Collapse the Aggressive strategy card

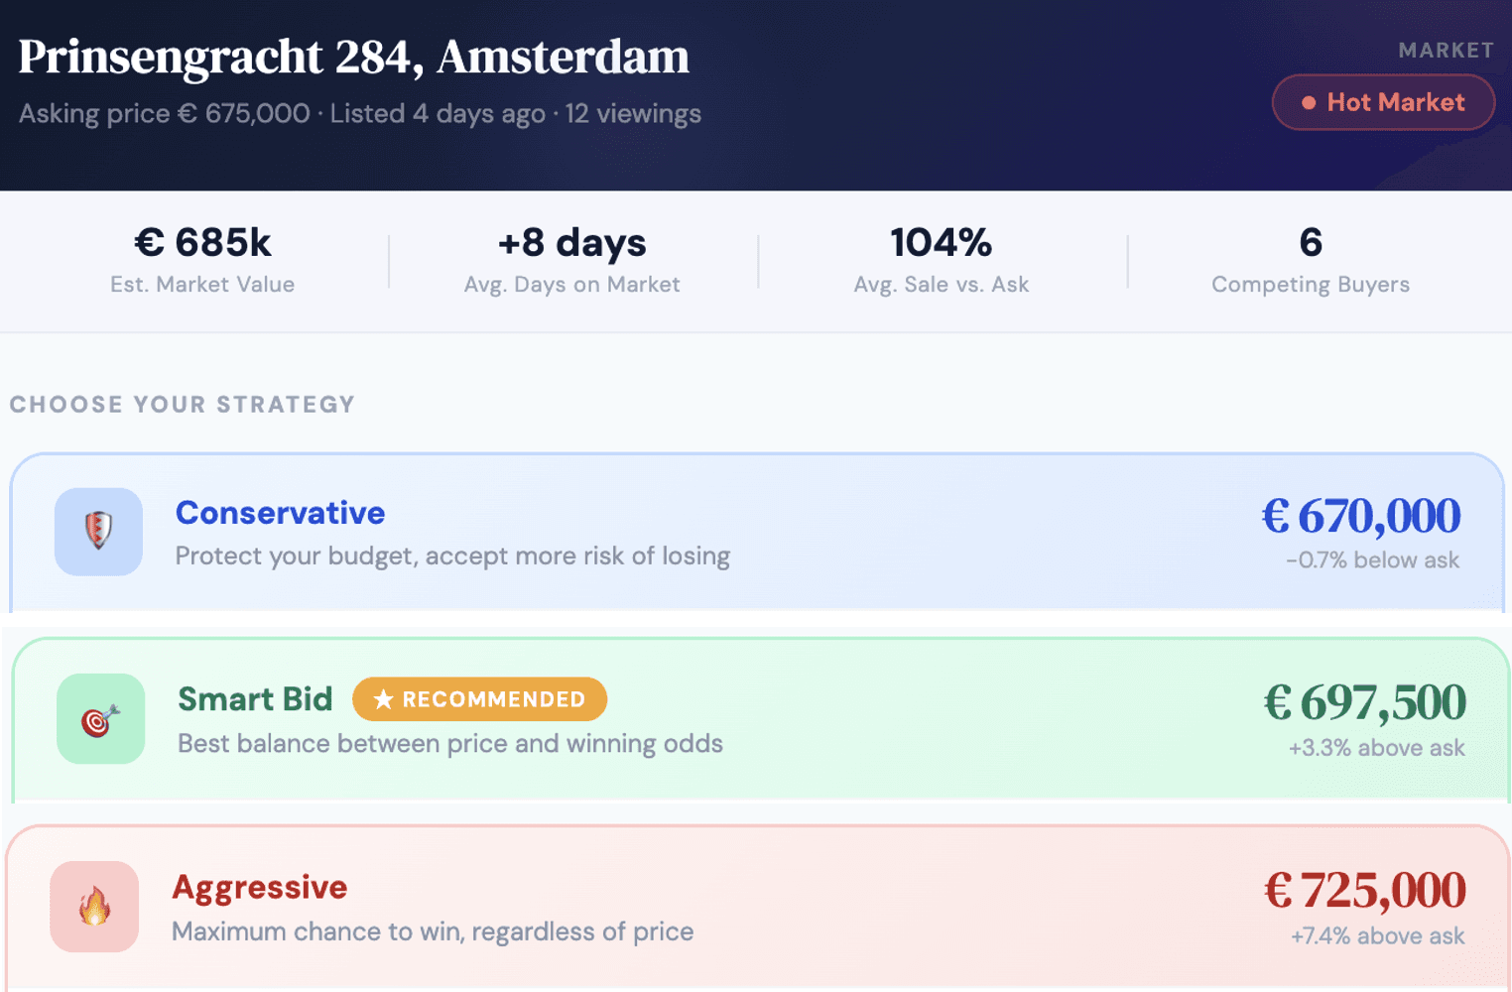[754, 906]
